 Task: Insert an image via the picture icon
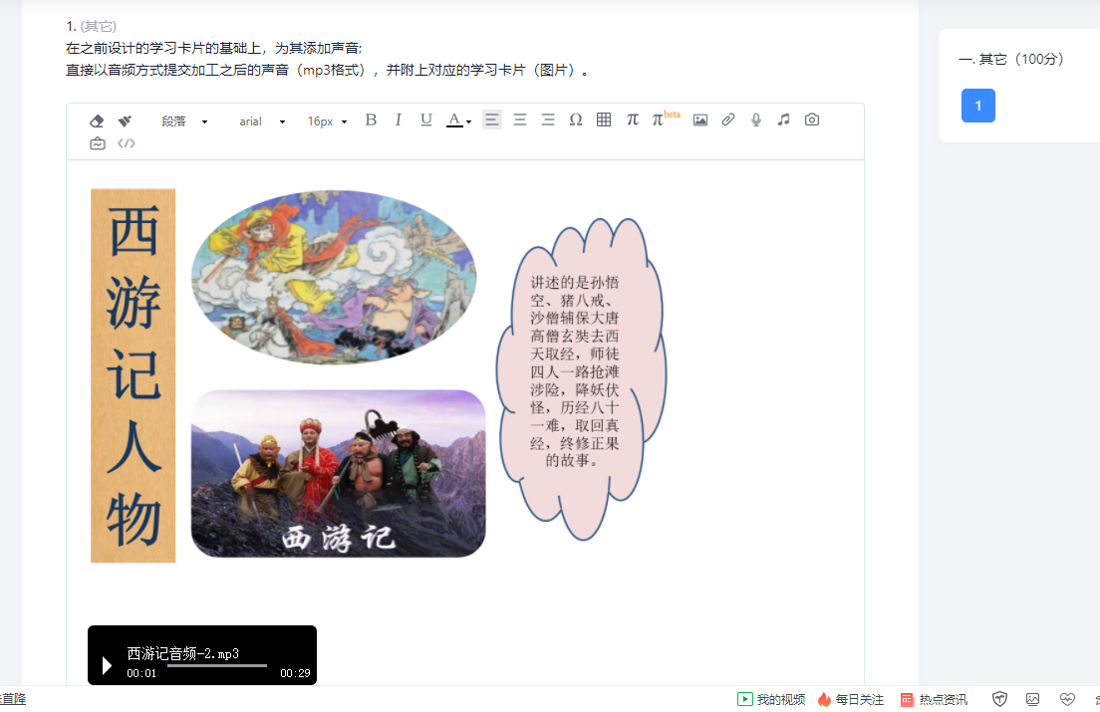700,119
